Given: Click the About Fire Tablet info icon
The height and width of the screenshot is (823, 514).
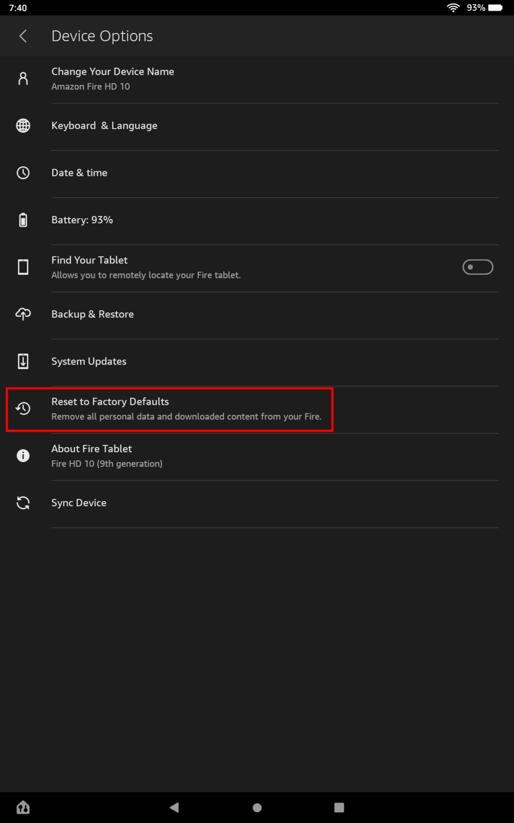Looking at the screenshot, I should pyautogui.click(x=23, y=455).
